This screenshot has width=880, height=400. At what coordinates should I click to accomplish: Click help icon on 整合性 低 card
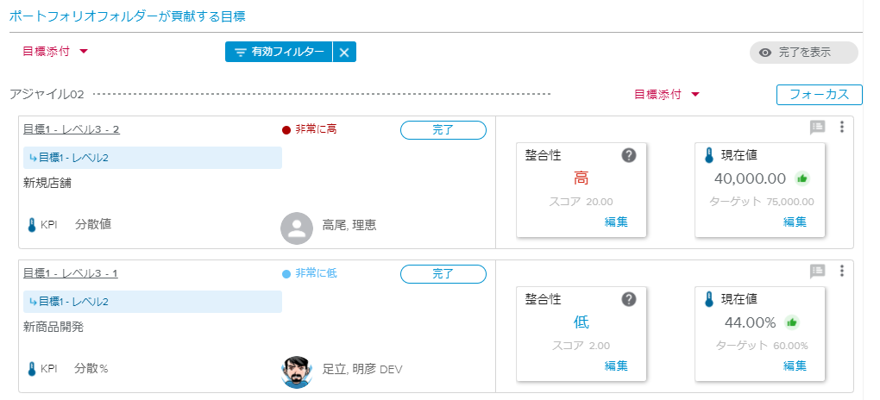(x=629, y=299)
